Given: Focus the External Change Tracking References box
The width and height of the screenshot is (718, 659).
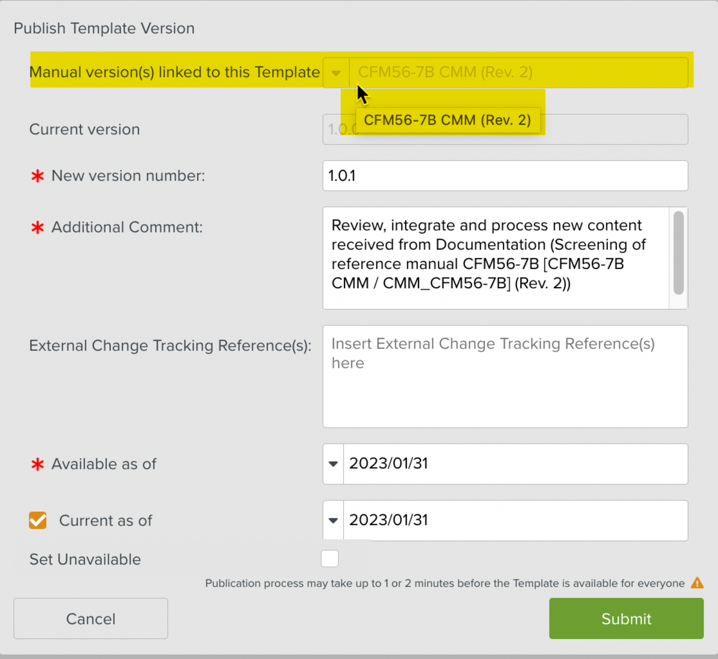Looking at the screenshot, I should tap(505, 377).
